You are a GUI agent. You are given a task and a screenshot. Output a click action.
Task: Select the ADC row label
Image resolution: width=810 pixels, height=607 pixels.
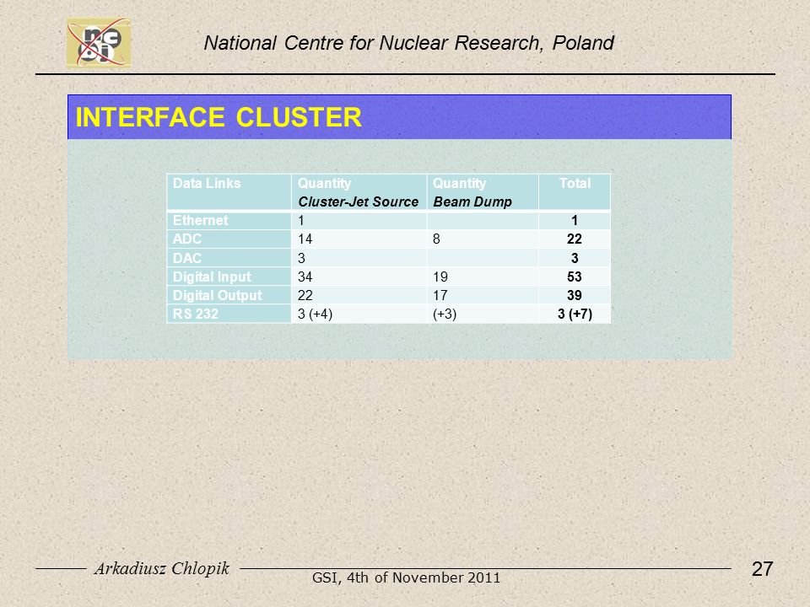(187, 239)
